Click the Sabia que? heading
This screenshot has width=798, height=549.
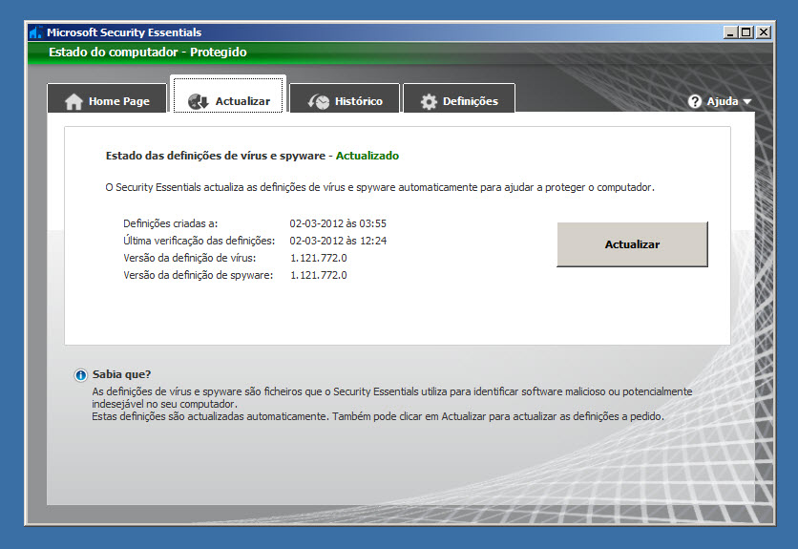(121, 375)
